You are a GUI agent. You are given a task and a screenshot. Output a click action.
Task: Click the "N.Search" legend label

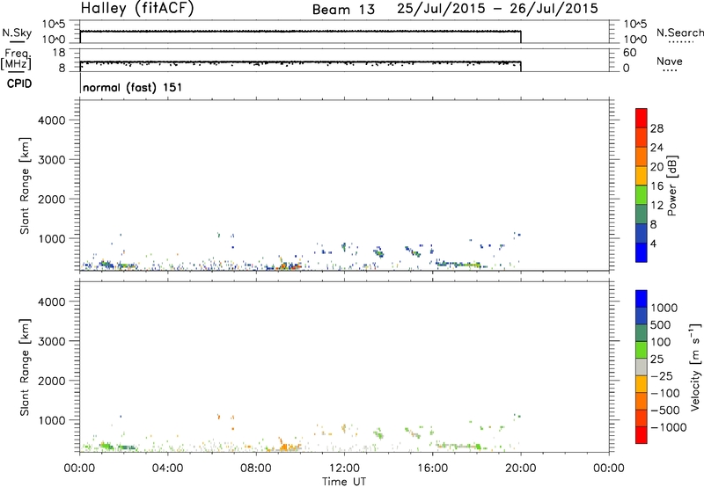point(680,33)
